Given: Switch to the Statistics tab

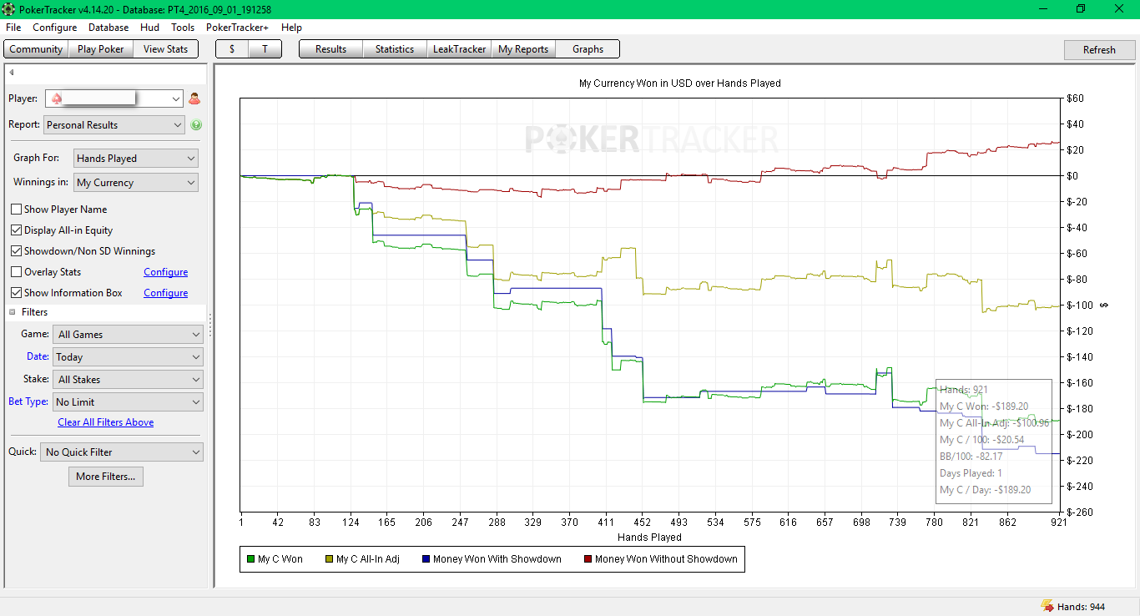Looking at the screenshot, I should (x=395, y=49).
